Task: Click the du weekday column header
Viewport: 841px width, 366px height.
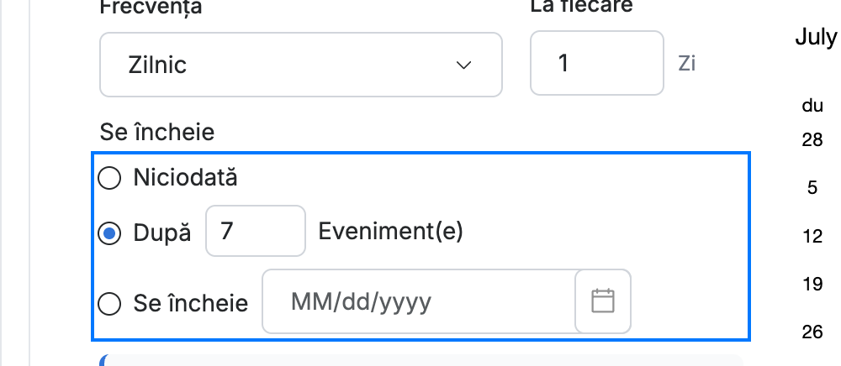Action: click(812, 106)
